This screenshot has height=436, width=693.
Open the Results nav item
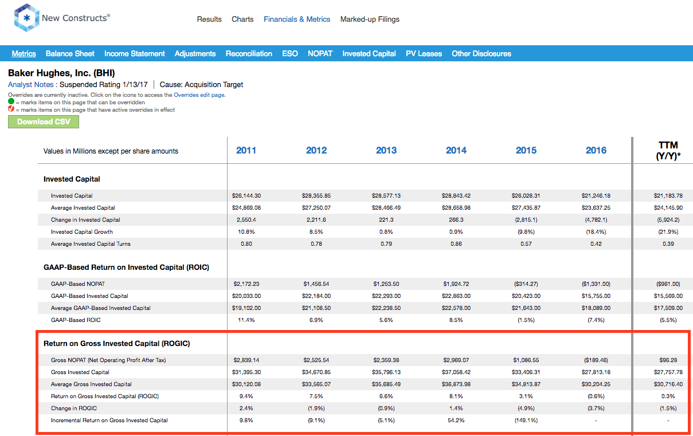click(209, 19)
